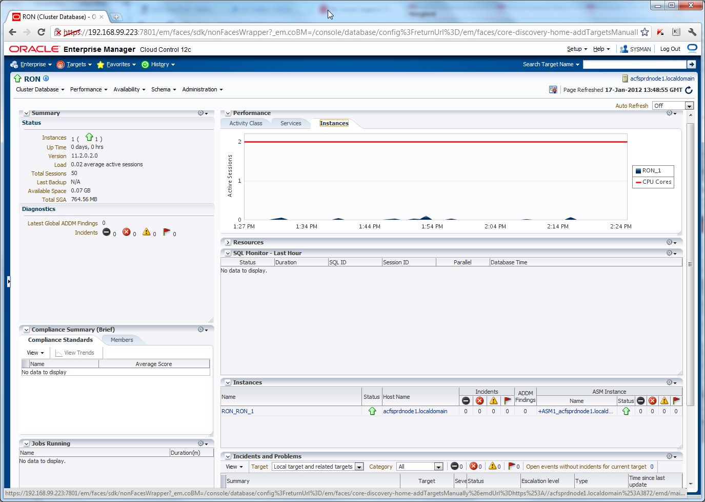Click the page refresh icon beside the timestamp
Image resolution: width=705 pixels, height=502 pixels.
[689, 90]
